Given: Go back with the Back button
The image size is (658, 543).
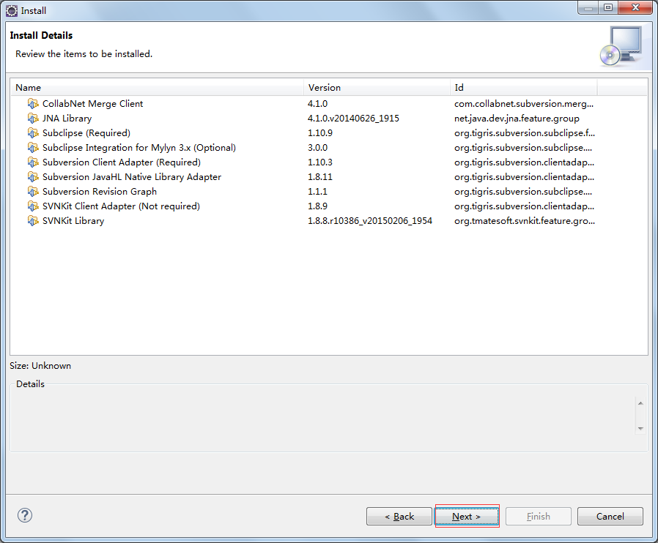Looking at the screenshot, I should click(x=399, y=516).
